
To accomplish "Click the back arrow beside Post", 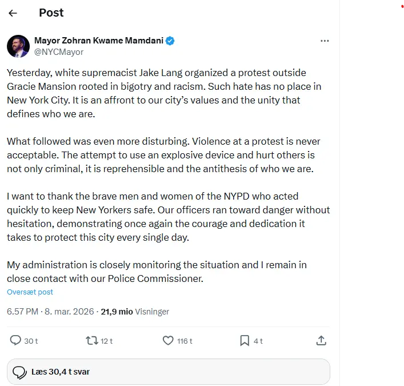I will click(x=13, y=13).
